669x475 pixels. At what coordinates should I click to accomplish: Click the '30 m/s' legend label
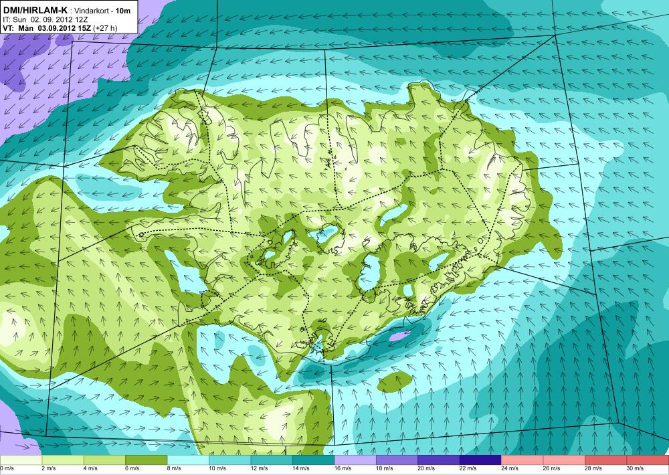coord(636,468)
